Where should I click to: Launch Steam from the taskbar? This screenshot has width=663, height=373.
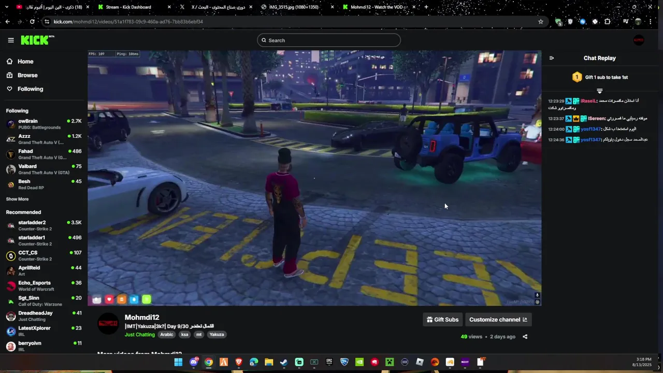[x=284, y=362]
